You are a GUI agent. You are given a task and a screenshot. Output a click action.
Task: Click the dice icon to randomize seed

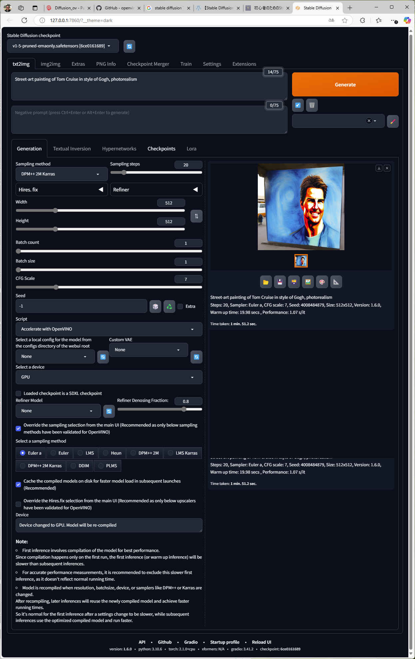155,306
